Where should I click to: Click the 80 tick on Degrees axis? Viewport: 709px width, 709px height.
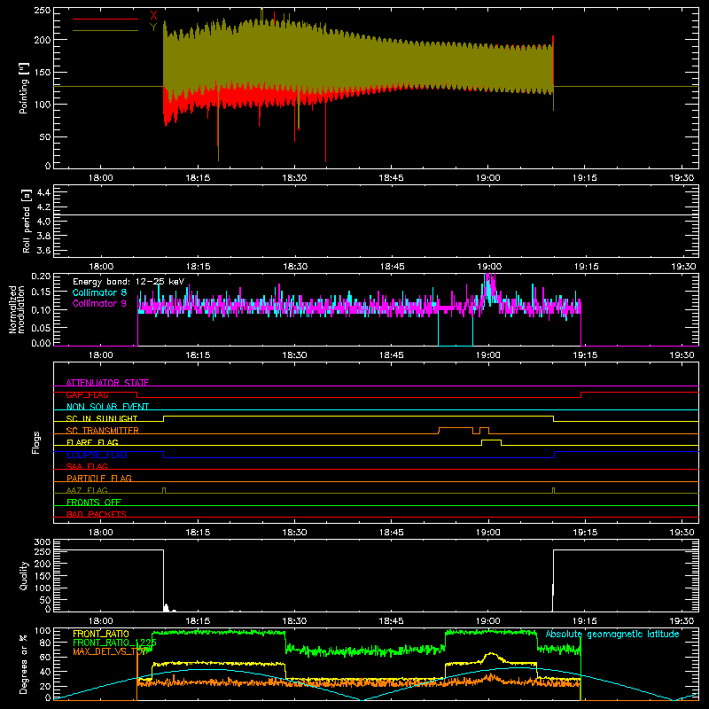pos(45,643)
